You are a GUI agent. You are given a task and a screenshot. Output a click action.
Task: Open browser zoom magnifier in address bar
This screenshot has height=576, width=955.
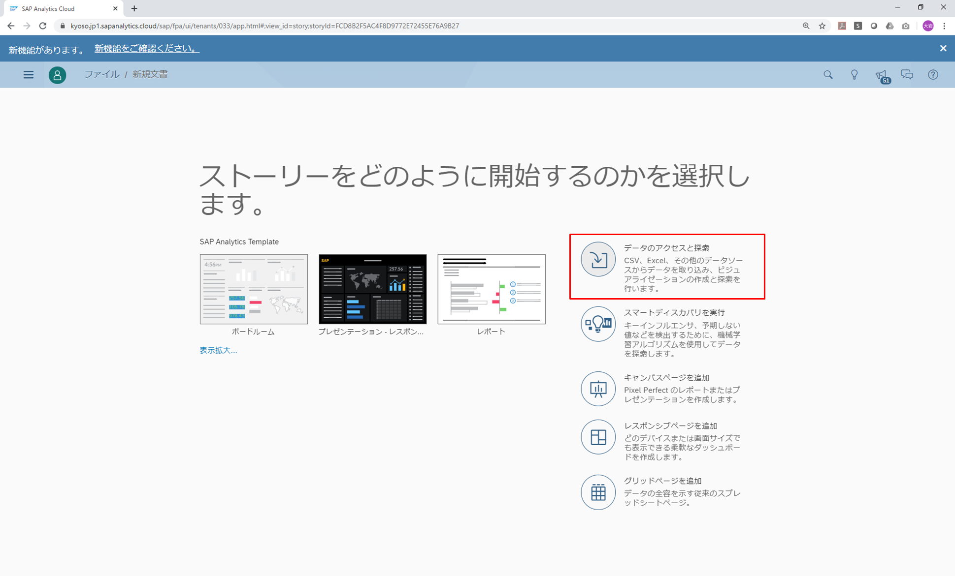tap(806, 26)
